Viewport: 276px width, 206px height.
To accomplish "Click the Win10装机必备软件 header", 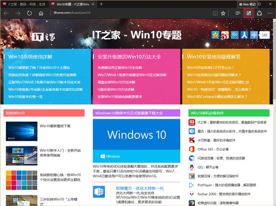I will tap(229, 113).
